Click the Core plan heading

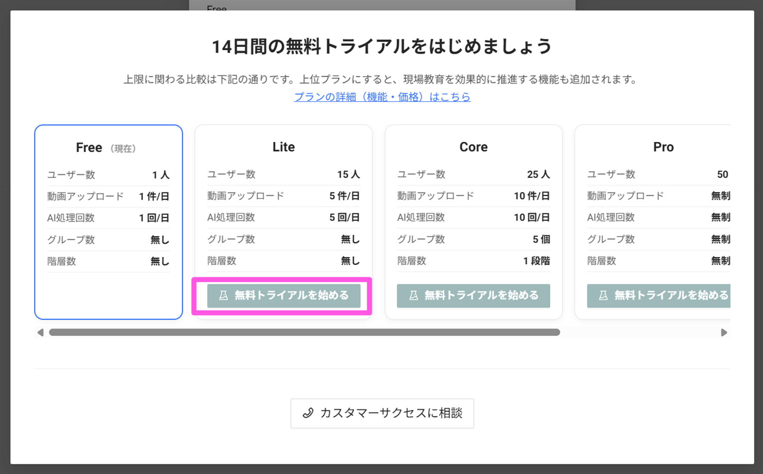(x=473, y=147)
